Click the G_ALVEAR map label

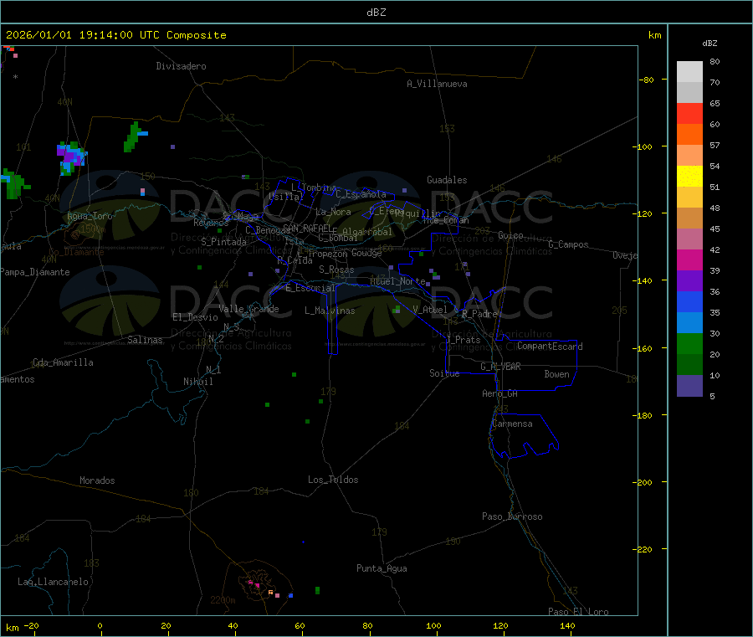coord(500,367)
